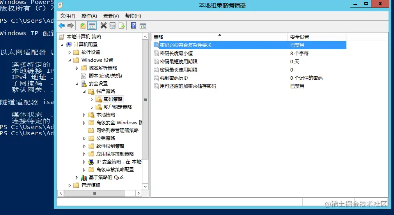This screenshot has width=394, height=215.
Task: Click the 帐户策略 folder icon
Action: click(x=91, y=91)
